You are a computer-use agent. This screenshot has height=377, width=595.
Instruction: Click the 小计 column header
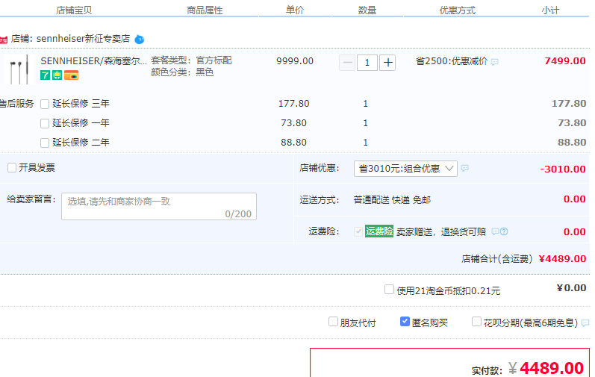(x=550, y=10)
